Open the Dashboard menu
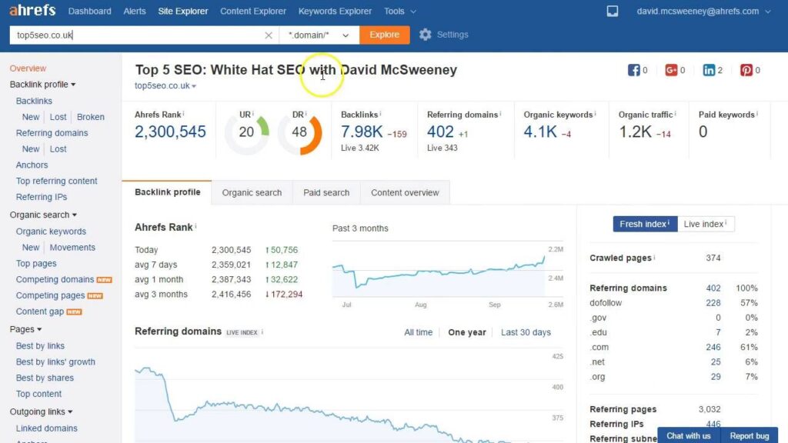This screenshot has height=443, width=788. pyautogui.click(x=89, y=11)
